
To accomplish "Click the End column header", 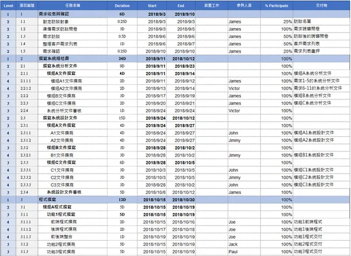I will click(181, 6).
